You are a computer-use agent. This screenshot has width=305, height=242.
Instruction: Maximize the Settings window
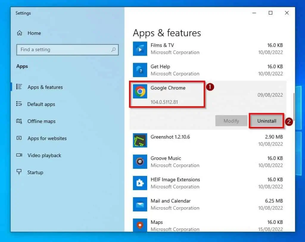(270, 13)
